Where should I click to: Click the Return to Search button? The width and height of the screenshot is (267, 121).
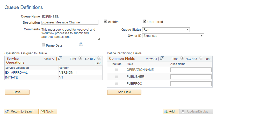(21, 111)
